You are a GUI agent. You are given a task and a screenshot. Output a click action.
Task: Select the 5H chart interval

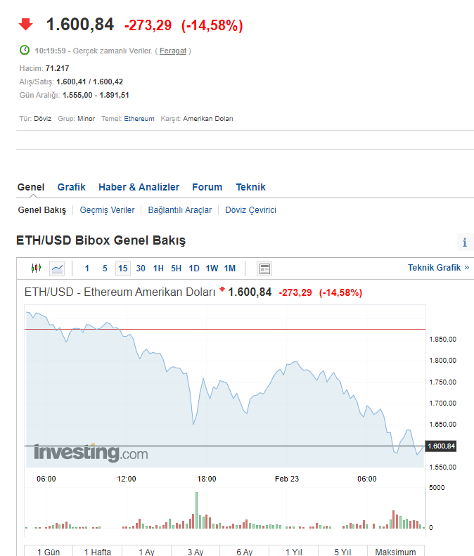click(176, 268)
